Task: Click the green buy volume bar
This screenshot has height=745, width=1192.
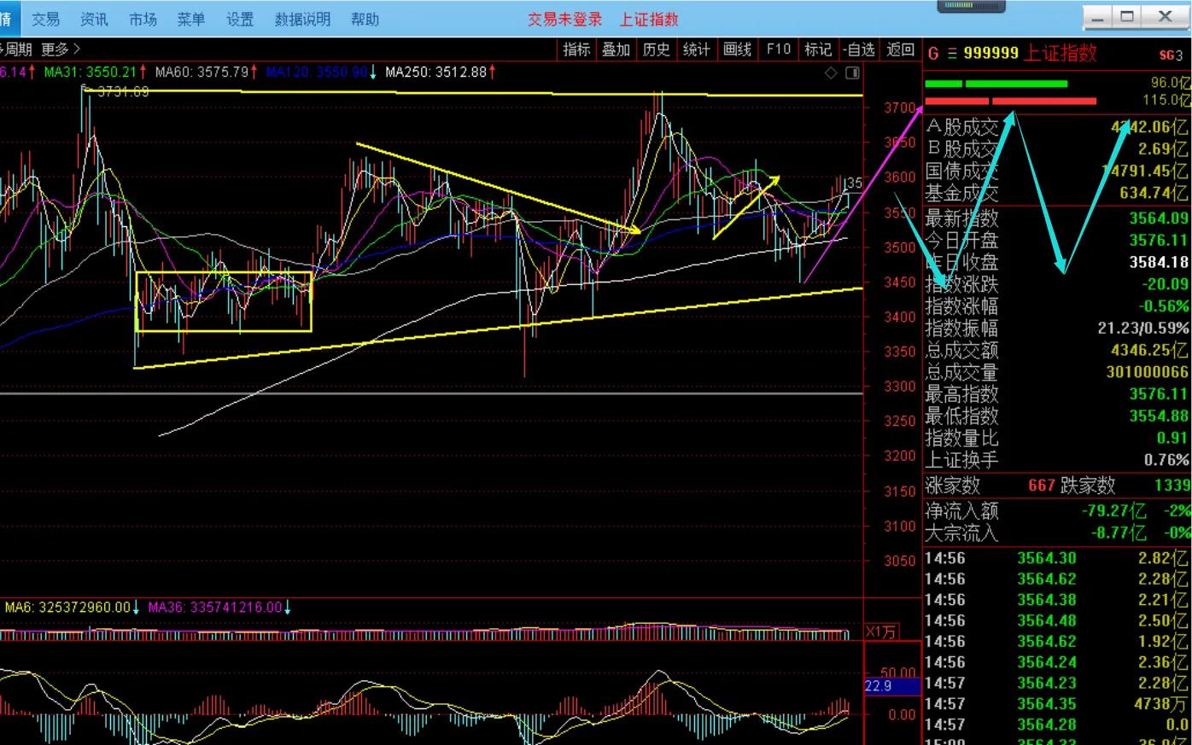Action: (996, 84)
